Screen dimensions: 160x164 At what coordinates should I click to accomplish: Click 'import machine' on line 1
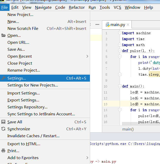point(136,33)
